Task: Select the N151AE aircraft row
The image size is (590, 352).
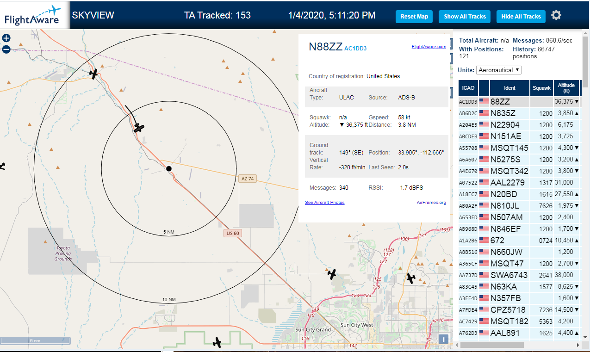Action: pos(519,136)
